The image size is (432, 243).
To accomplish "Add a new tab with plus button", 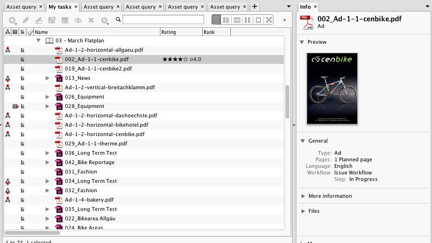I will (x=255, y=6).
